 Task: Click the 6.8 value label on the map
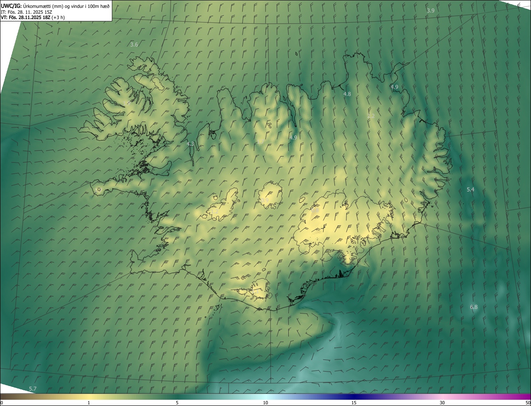pos(474,307)
